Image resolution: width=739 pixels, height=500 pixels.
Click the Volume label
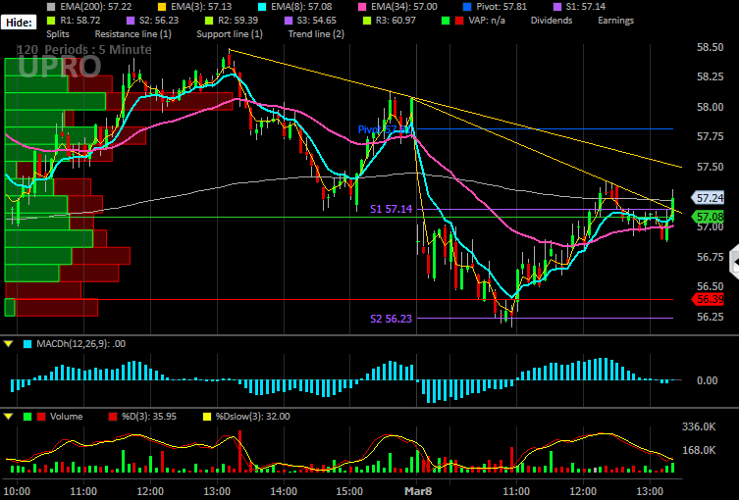[66, 417]
